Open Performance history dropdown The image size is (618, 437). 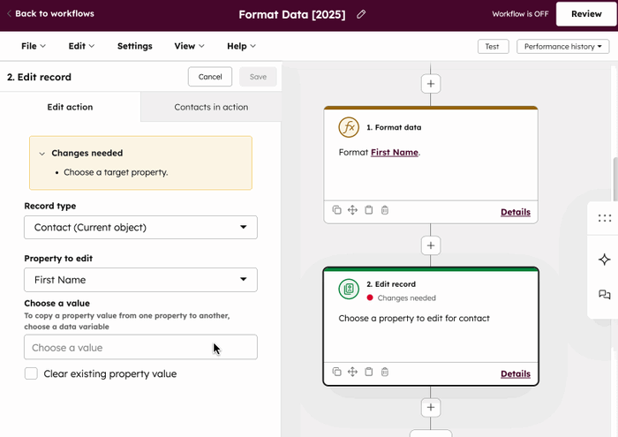(563, 47)
